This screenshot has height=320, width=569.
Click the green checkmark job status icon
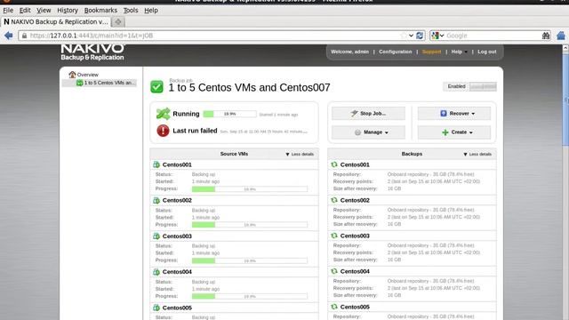pyautogui.click(x=156, y=87)
